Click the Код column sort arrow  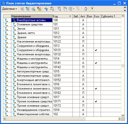[70, 16]
